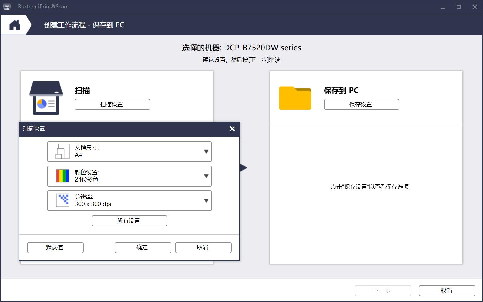Image resolution: width=483 pixels, height=302 pixels.
Task: Return to the home screen via the house icon
Action: pyautogui.click(x=15, y=25)
